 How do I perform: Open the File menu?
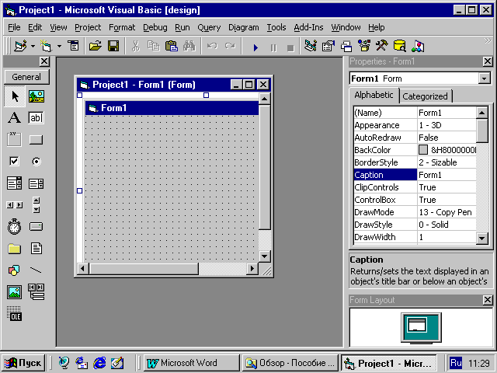point(14,28)
